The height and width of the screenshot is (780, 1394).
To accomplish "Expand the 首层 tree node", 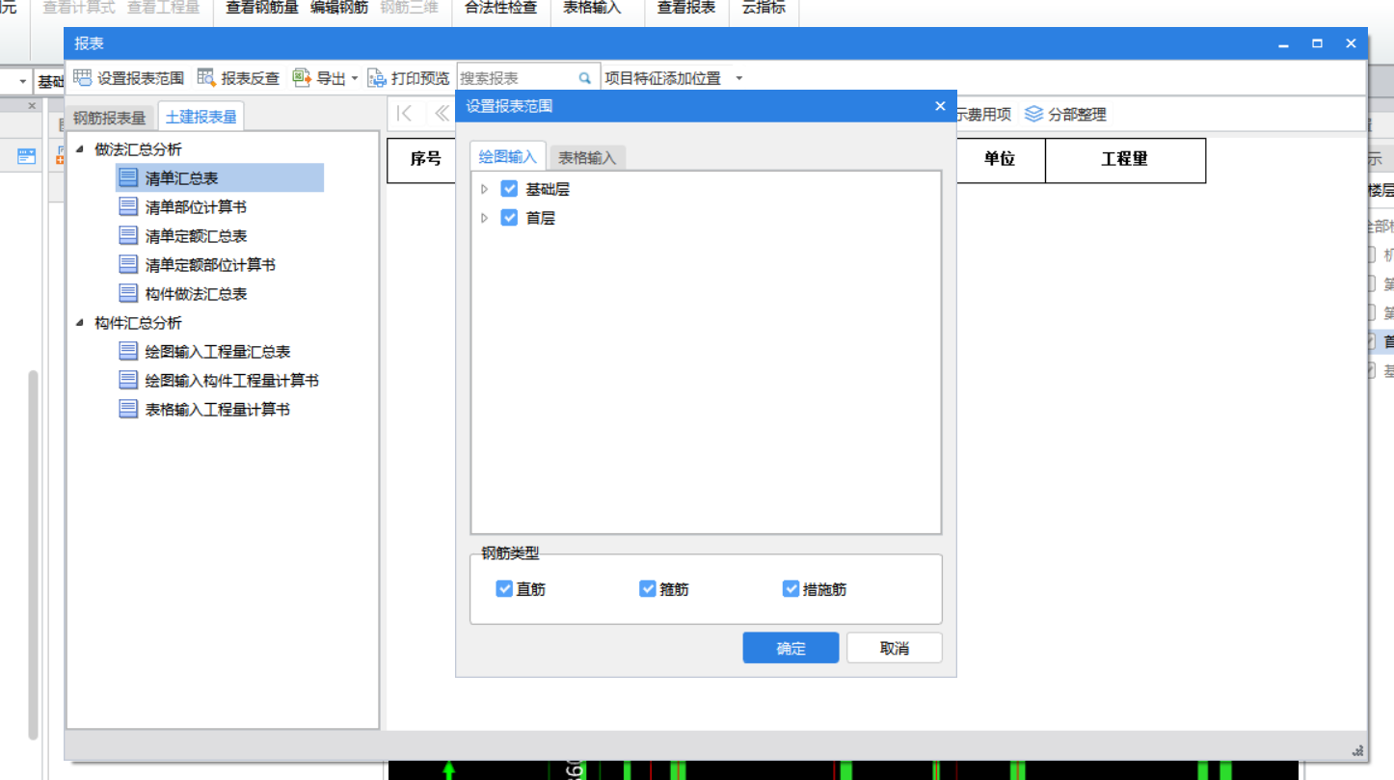I will click(485, 218).
